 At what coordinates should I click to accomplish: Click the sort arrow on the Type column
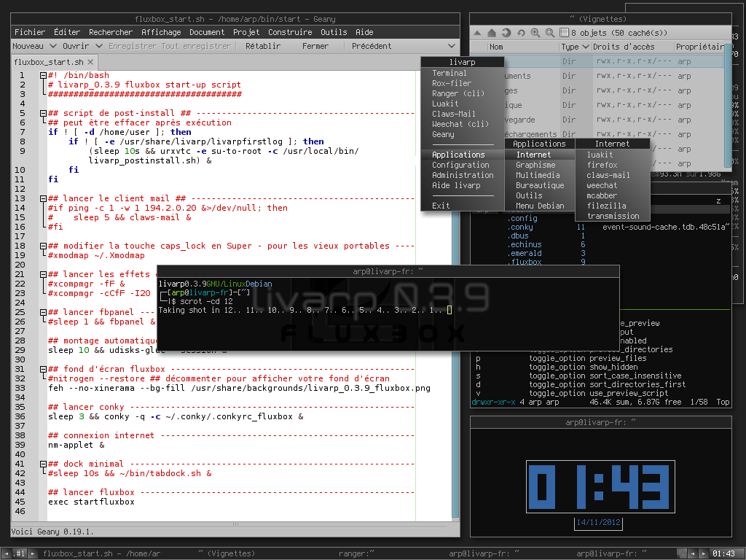585,47
